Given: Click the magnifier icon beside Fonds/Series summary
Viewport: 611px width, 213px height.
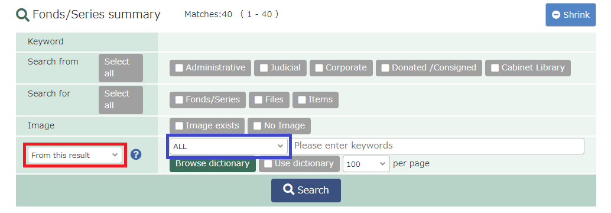Looking at the screenshot, I should click(x=22, y=15).
